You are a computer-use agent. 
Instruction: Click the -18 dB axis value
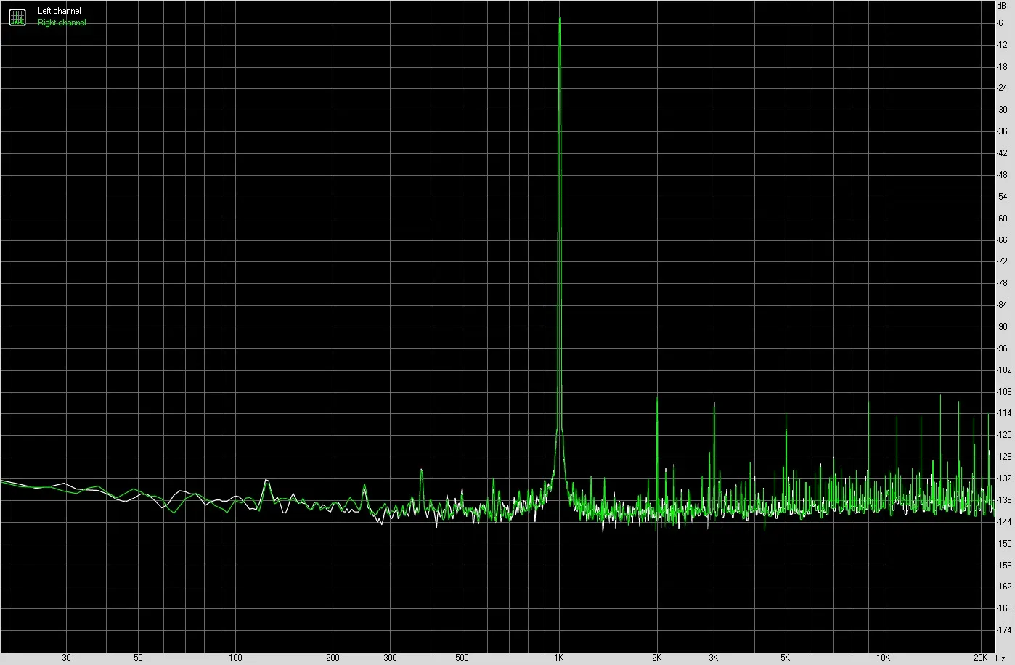pos(1002,67)
